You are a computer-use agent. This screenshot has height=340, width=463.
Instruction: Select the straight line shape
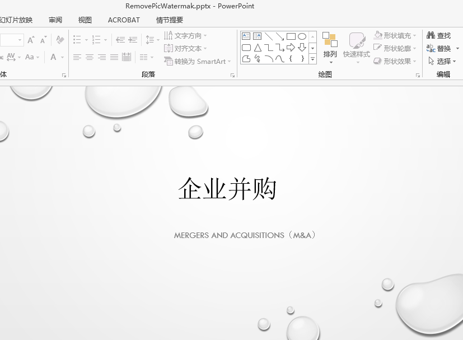pos(268,36)
